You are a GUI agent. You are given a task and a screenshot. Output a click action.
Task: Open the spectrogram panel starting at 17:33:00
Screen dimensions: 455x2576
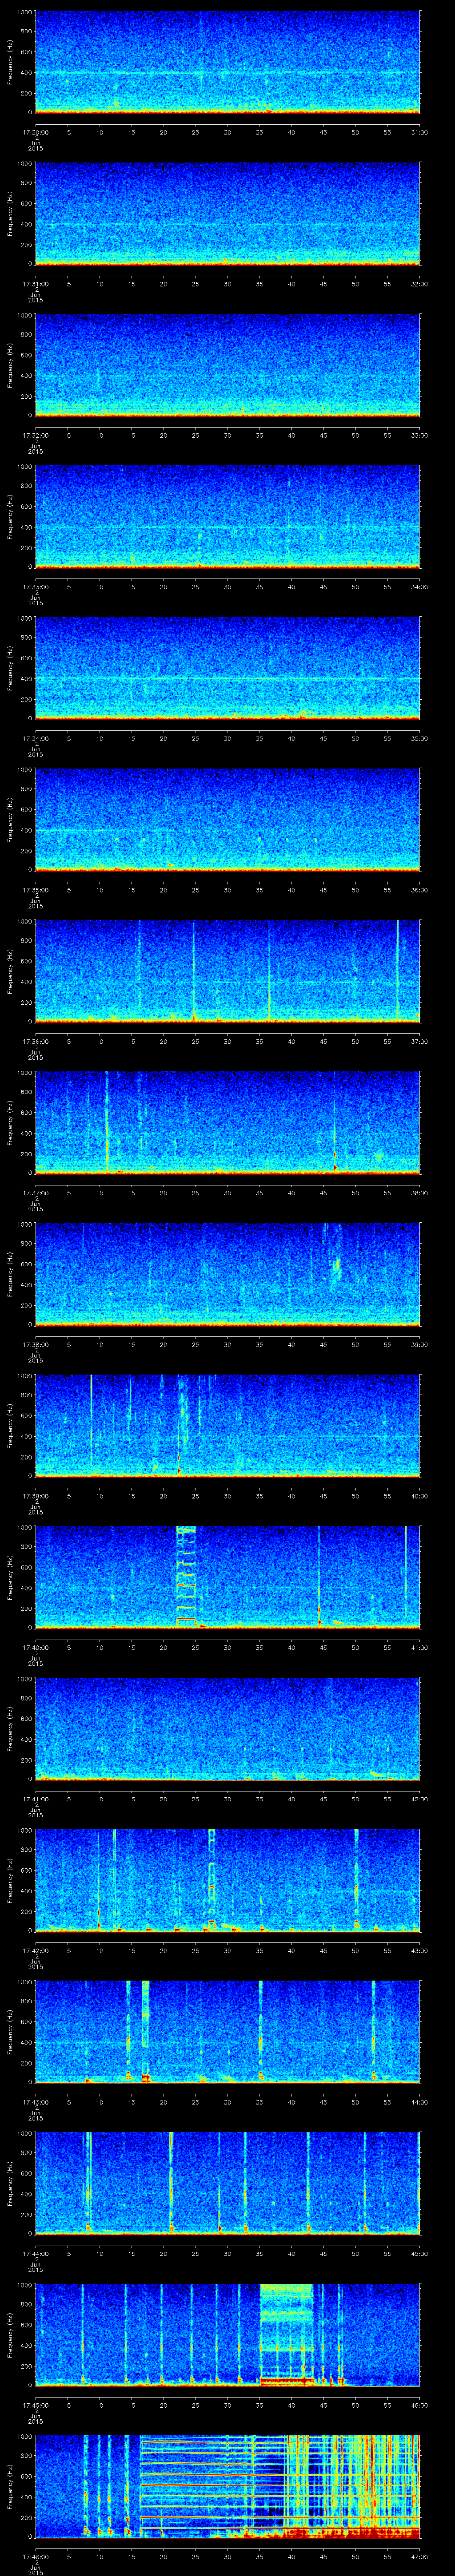click(x=227, y=516)
